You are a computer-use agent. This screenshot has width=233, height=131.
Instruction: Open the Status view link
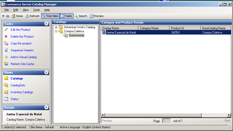tap(14, 99)
